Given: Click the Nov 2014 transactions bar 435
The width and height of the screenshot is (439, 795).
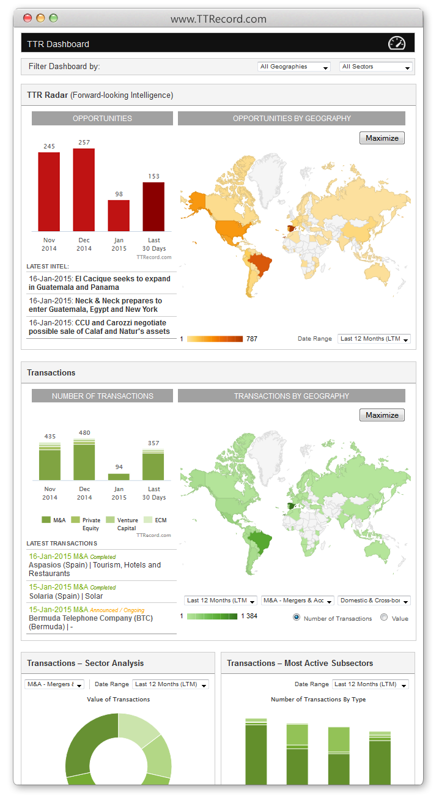Looking at the screenshot, I should [x=50, y=461].
